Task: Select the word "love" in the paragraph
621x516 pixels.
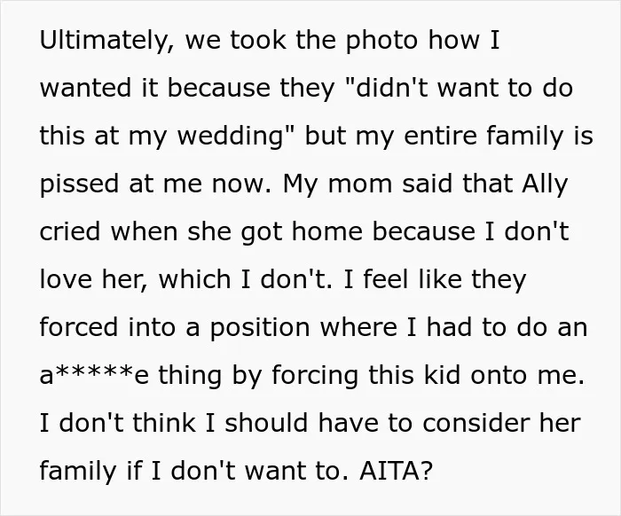Action: pyautogui.click(x=66, y=279)
